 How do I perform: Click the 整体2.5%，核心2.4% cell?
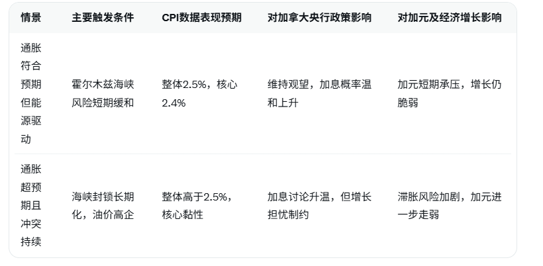[x=199, y=94]
